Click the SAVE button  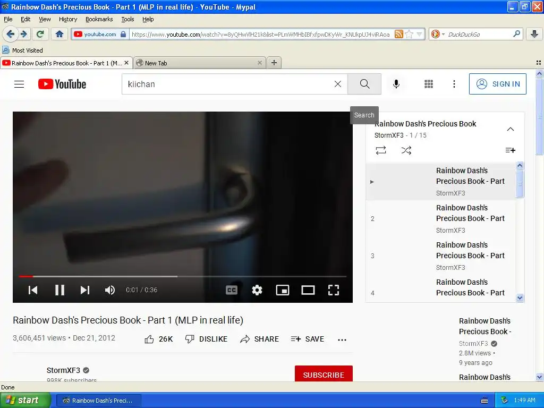click(x=308, y=339)
